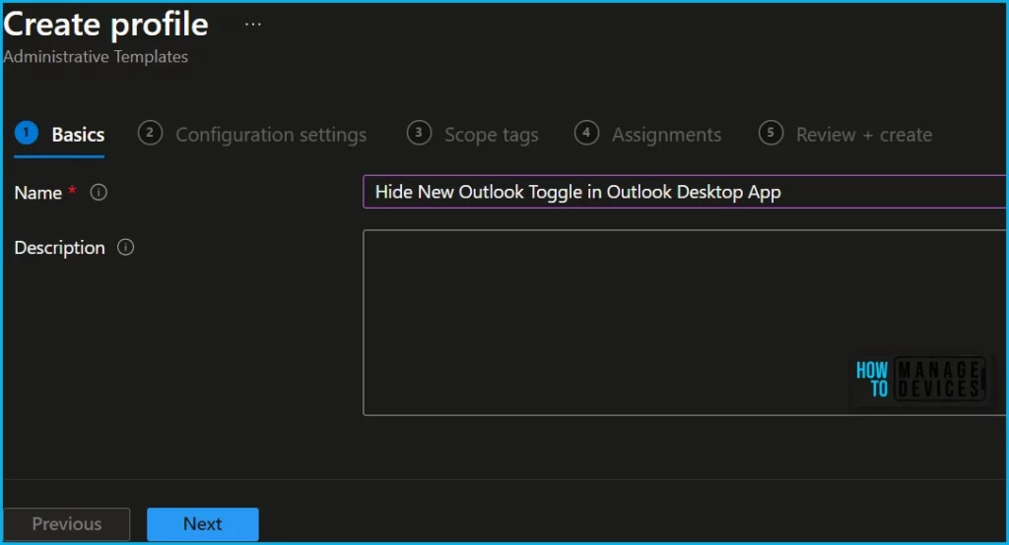Viewport: 1009px width, 545px height.
Task: Click the Next button
Action: click(x=203, y=523)
